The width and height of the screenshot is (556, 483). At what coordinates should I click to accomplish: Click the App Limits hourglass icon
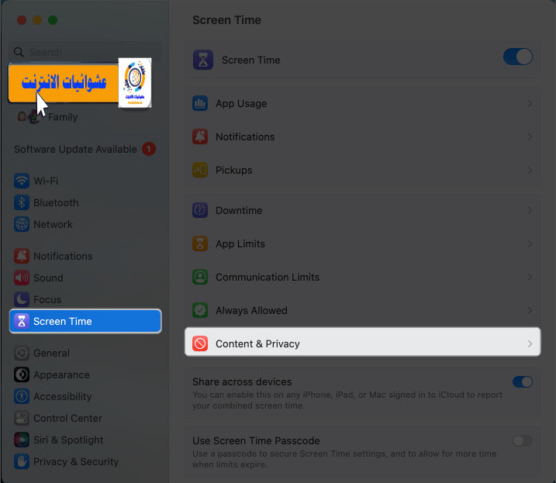(200, 243)
